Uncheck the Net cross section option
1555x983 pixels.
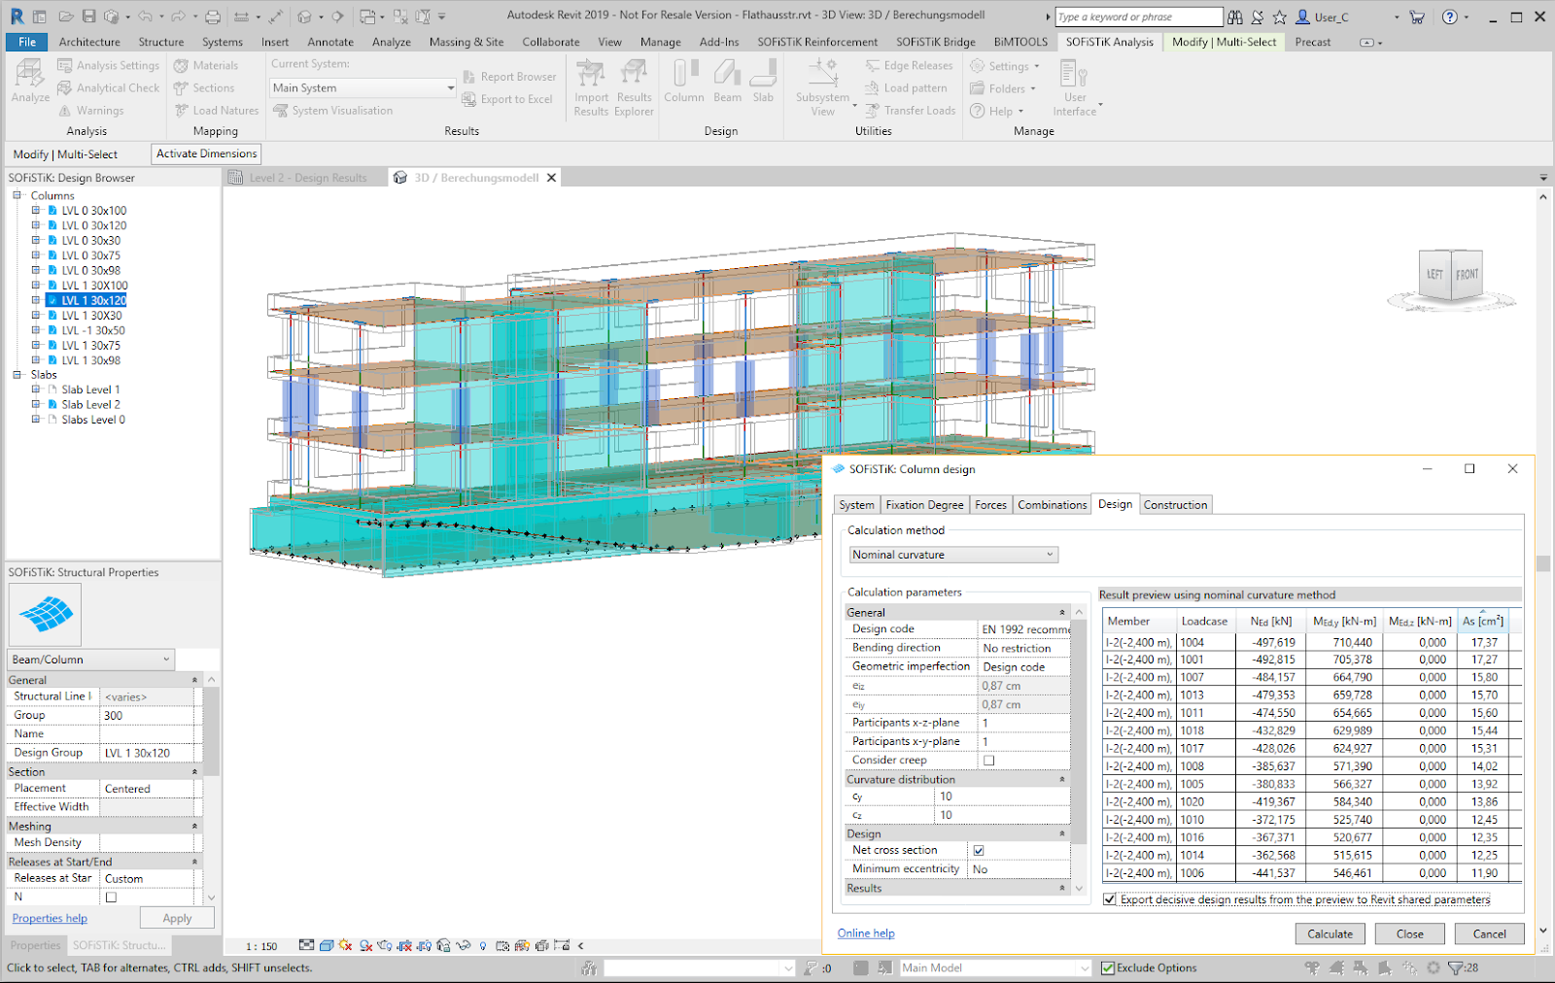(x=979, y=849)
